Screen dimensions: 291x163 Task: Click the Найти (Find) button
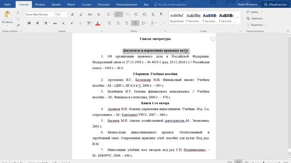click(x=253, y=12)
